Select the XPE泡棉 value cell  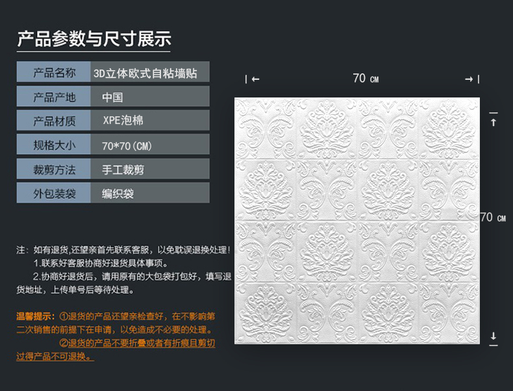pyautogui.click(x=150, y=120)
